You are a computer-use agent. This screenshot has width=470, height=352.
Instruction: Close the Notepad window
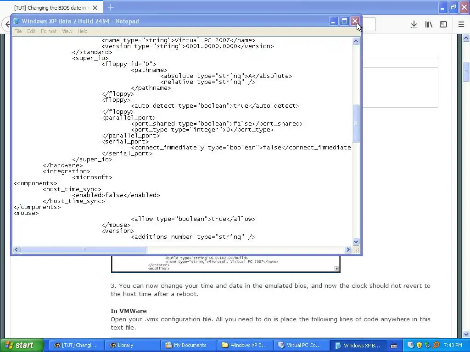pos(355,21)
